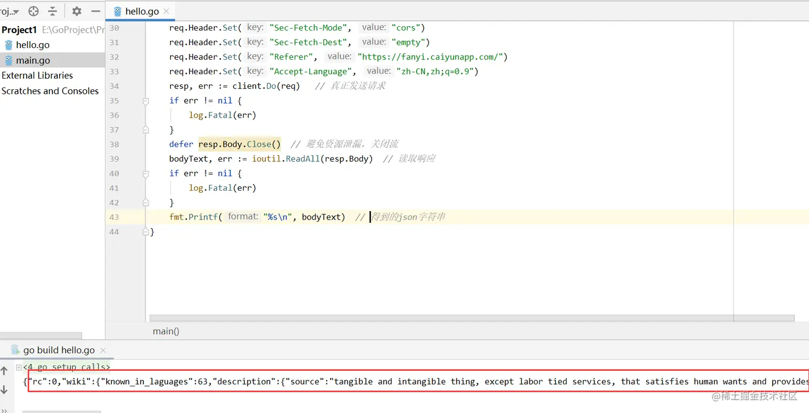
Task: Open the Project view dropdown
Action: point(10,11)
